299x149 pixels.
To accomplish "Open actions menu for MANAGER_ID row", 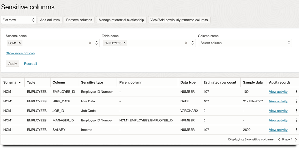I will [x=296, y=121].
